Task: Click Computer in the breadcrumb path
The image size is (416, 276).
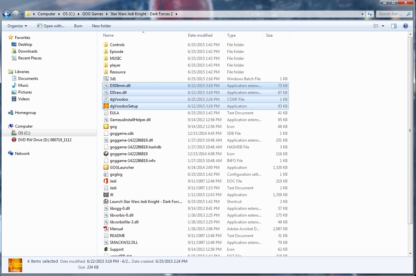Action: [47, 14]
